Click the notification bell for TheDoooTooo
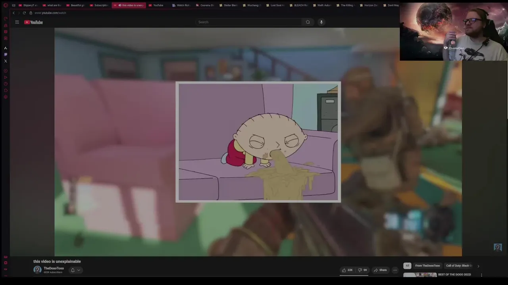 (x=73, y=270)
